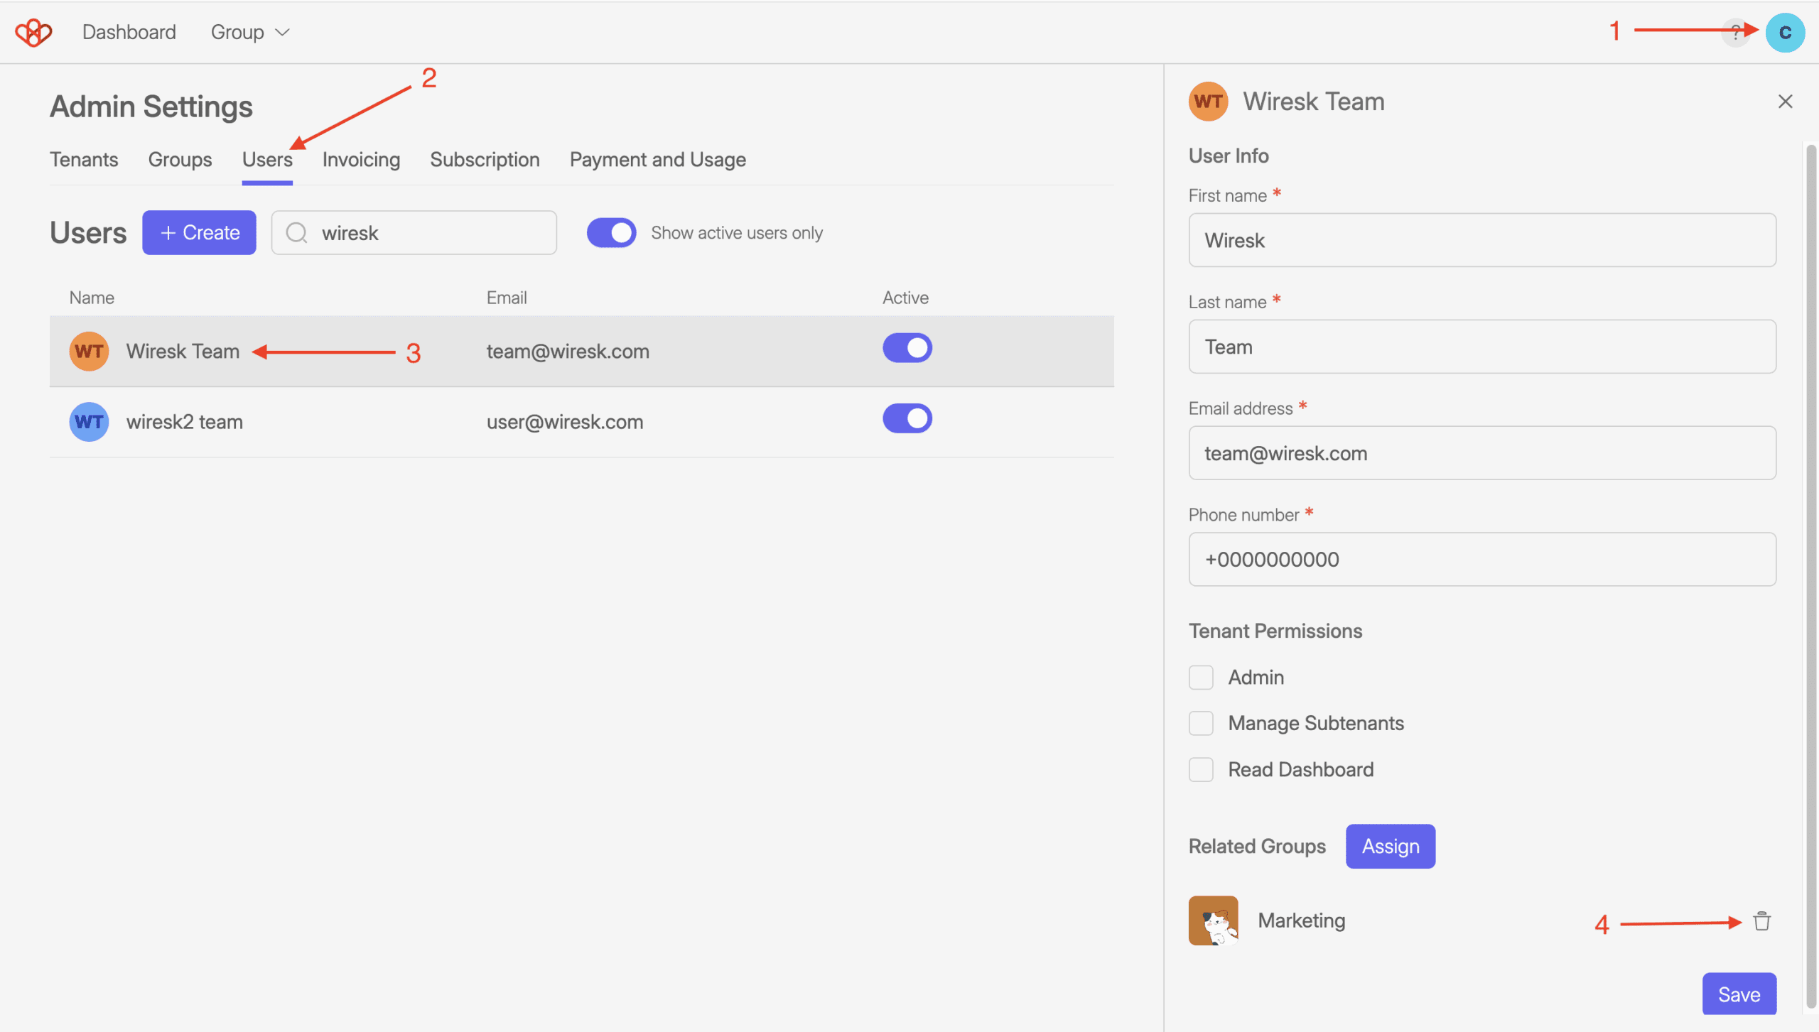
Task: Toggle Show active users only switch
Action: [611, 233]
